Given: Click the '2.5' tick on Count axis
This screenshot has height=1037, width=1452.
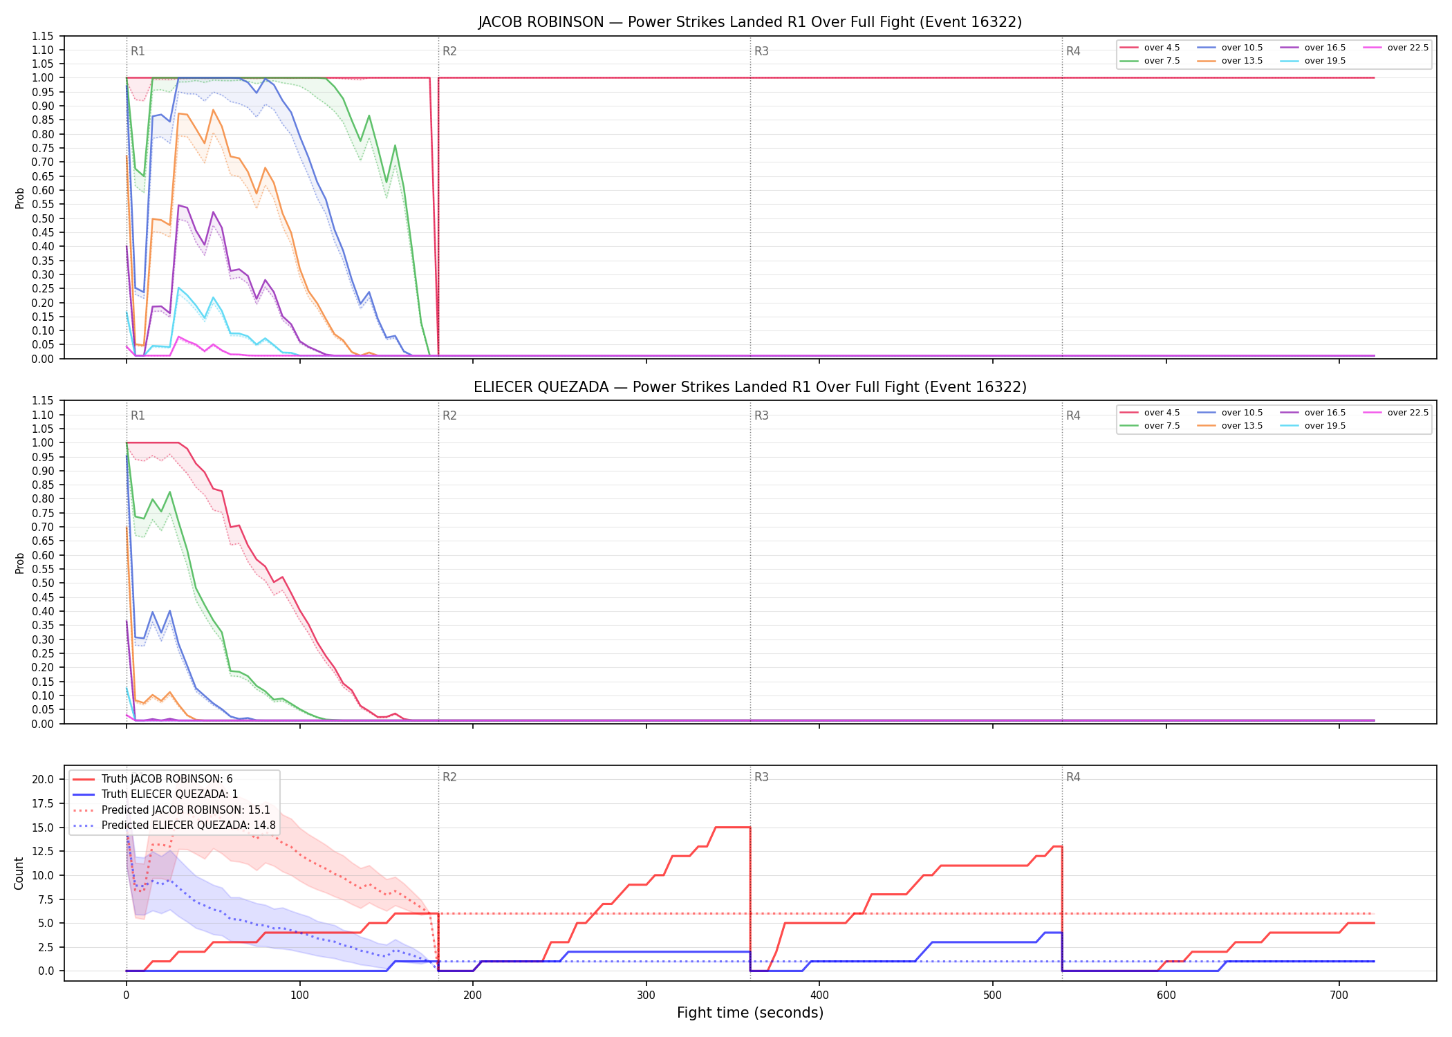Looking at the screenshot, I should (x=45, y=947).
